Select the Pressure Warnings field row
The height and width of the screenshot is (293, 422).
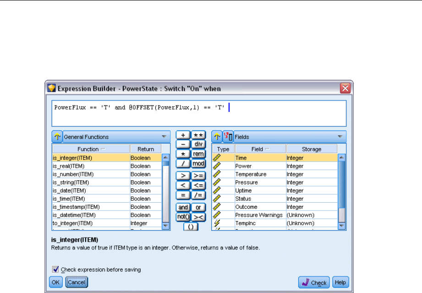[275, 215]
